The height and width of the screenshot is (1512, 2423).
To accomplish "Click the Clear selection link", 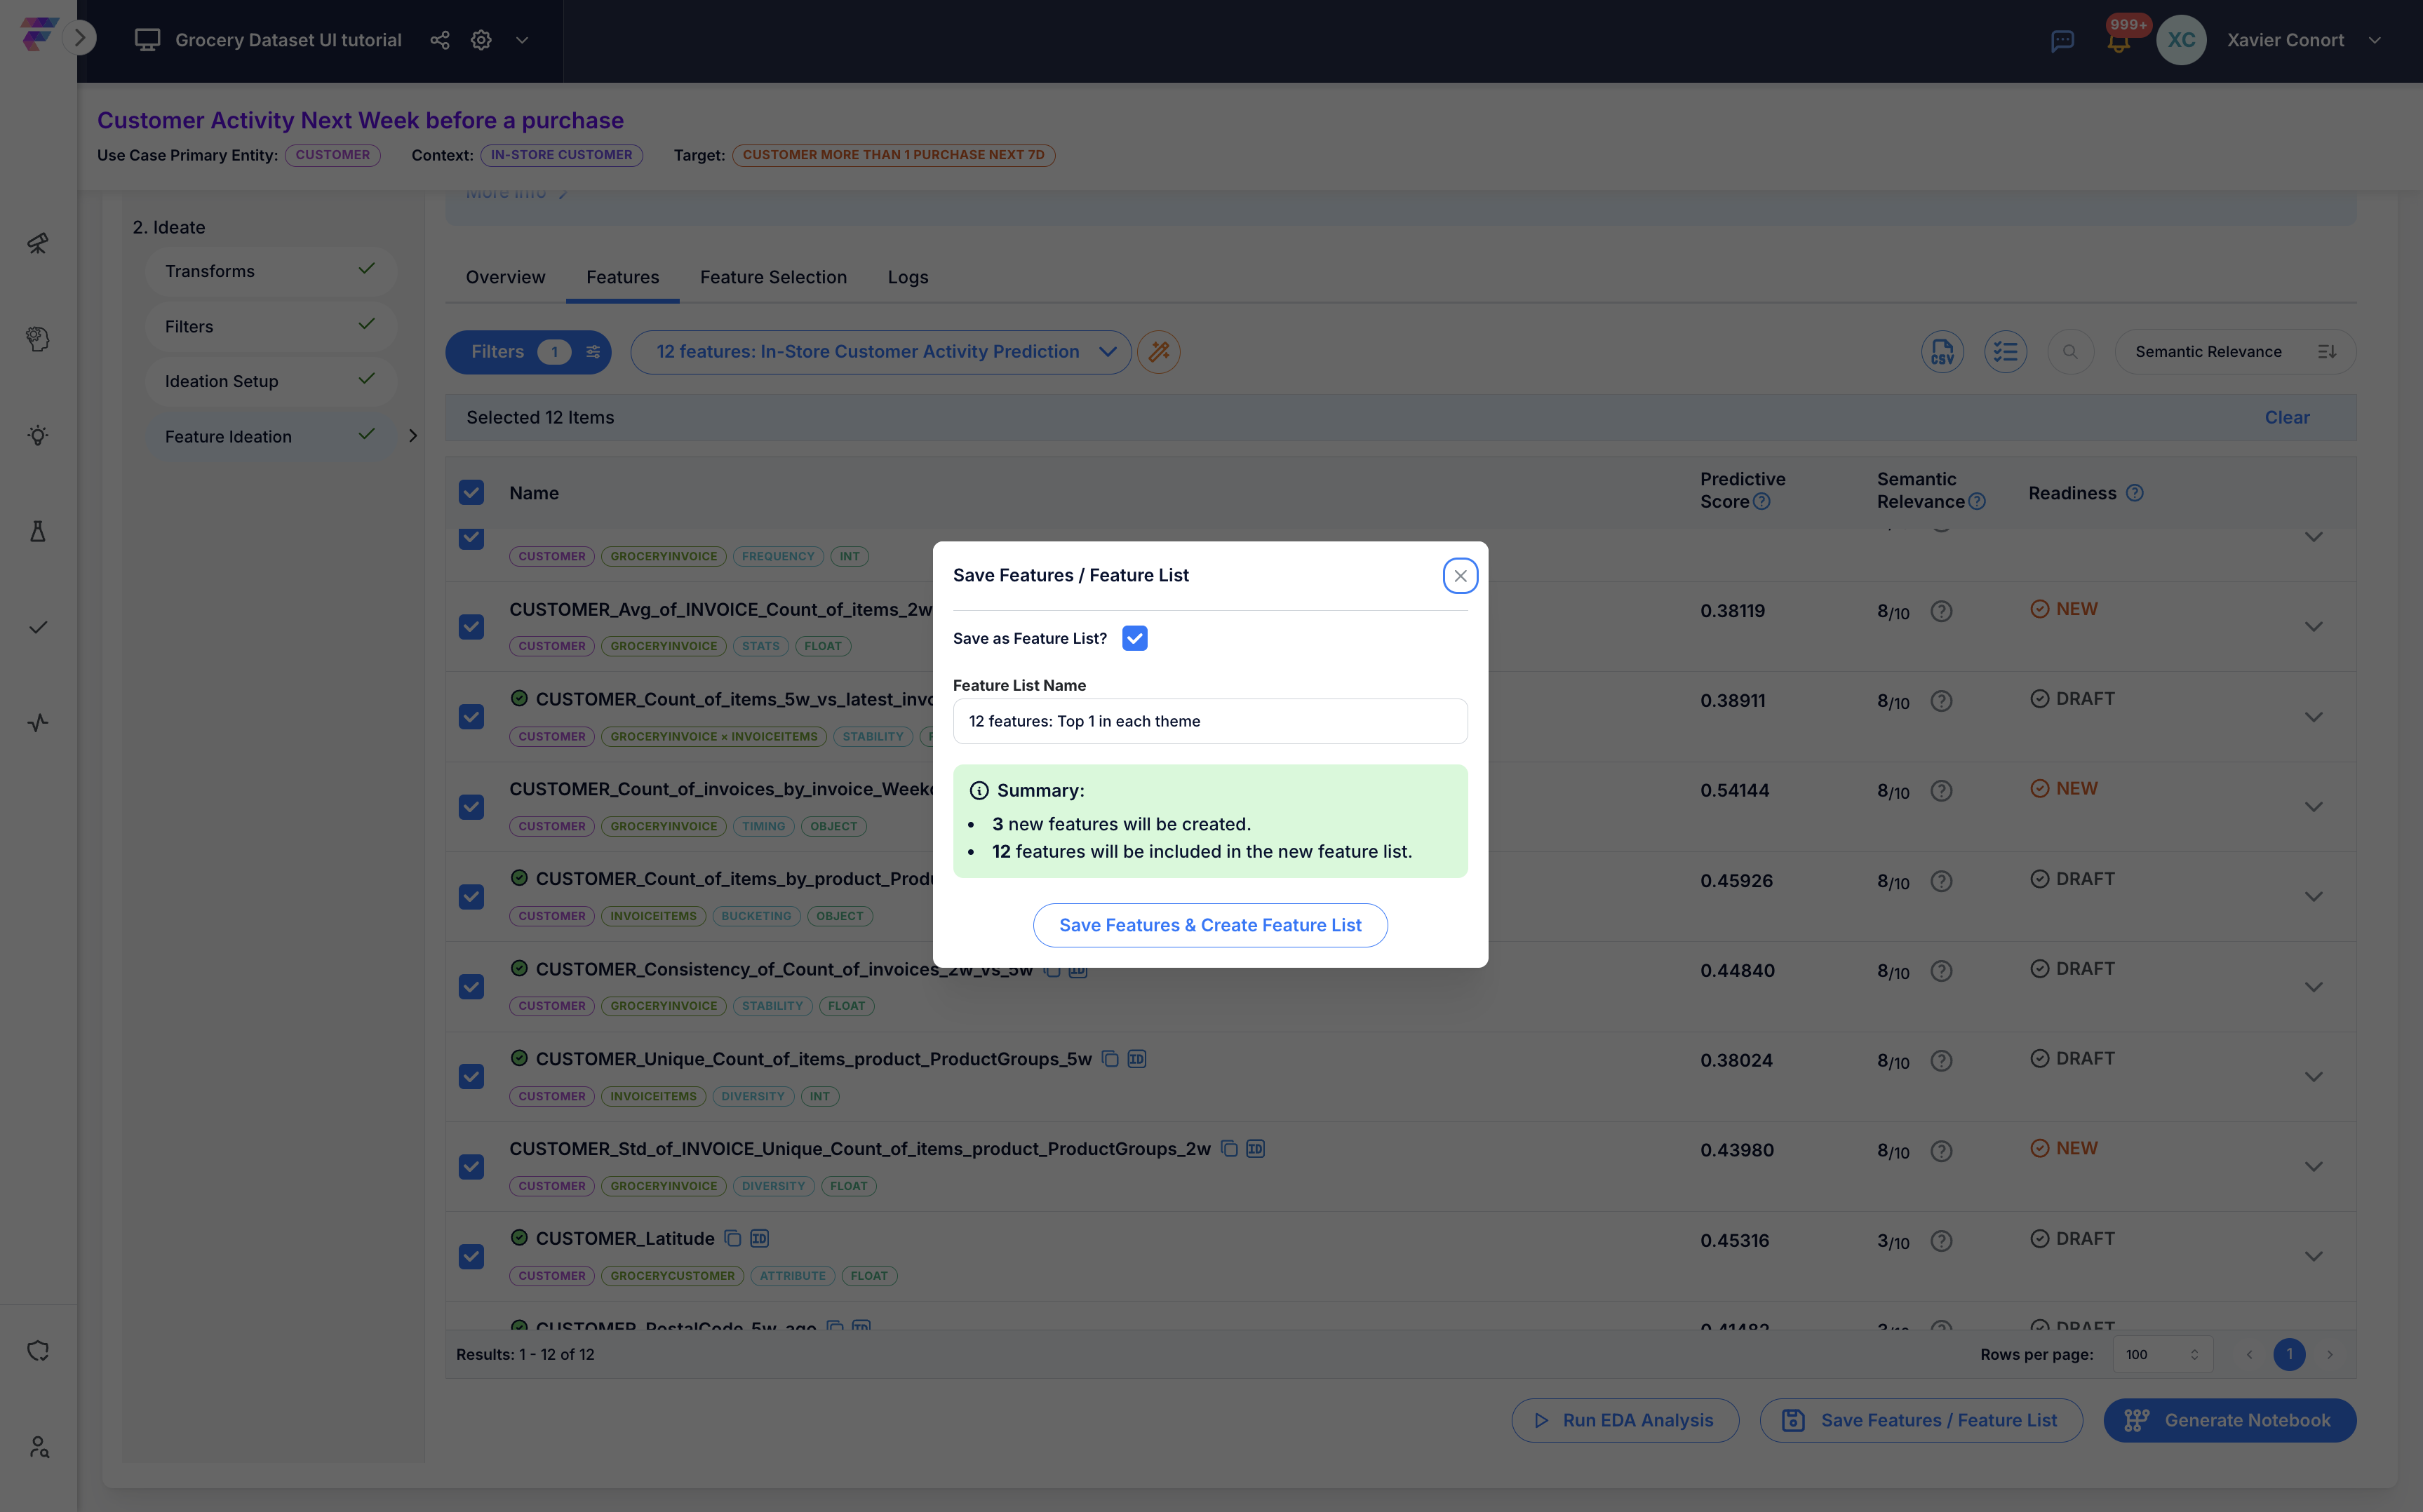I will 2287,417.
